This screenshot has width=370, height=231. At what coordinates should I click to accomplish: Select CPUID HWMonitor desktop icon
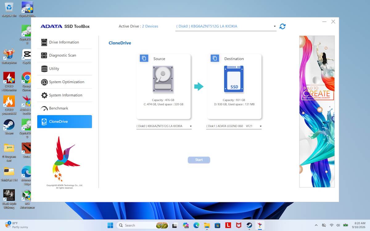pyautogui.click(x=9, y=82)
